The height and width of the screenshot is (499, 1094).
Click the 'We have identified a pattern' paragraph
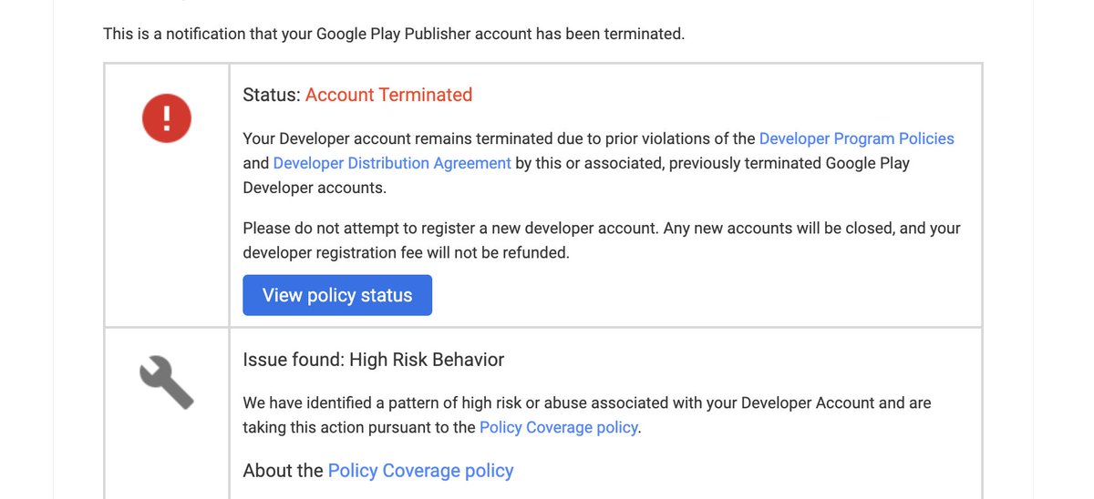tap(587, 414)
